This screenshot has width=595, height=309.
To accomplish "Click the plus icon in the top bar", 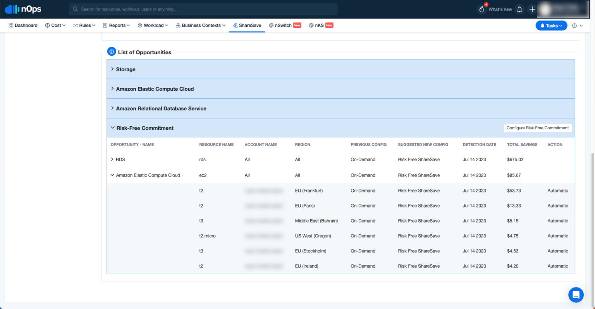I will point(532,9).
